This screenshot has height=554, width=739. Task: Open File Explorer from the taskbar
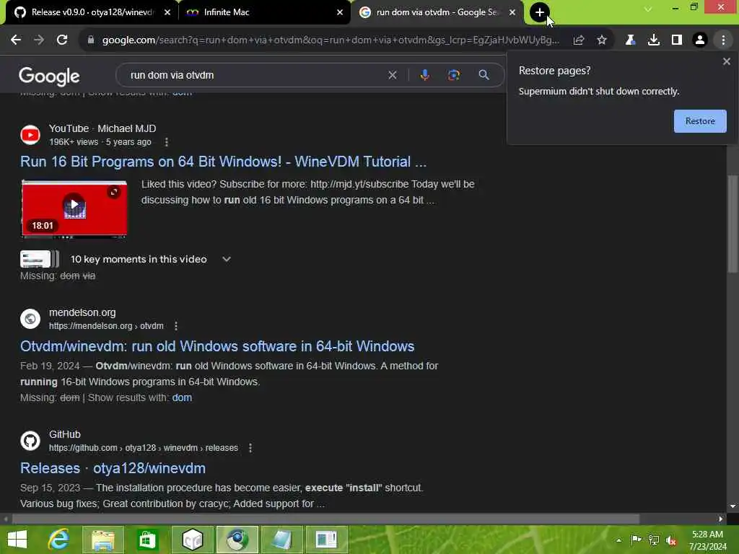pos(102,540)
